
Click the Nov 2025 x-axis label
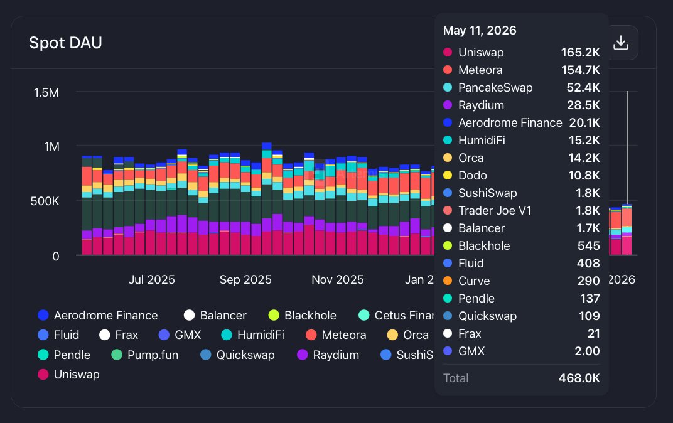pos(338,280)
